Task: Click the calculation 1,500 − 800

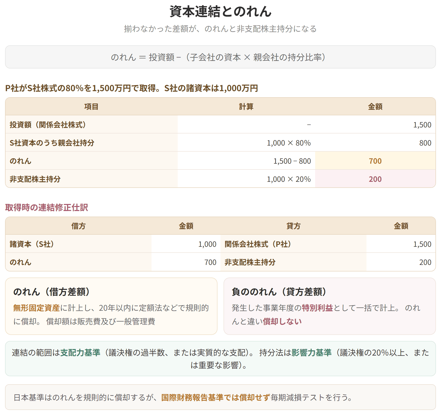Action: pyautogui.click(x=292, y=161)
